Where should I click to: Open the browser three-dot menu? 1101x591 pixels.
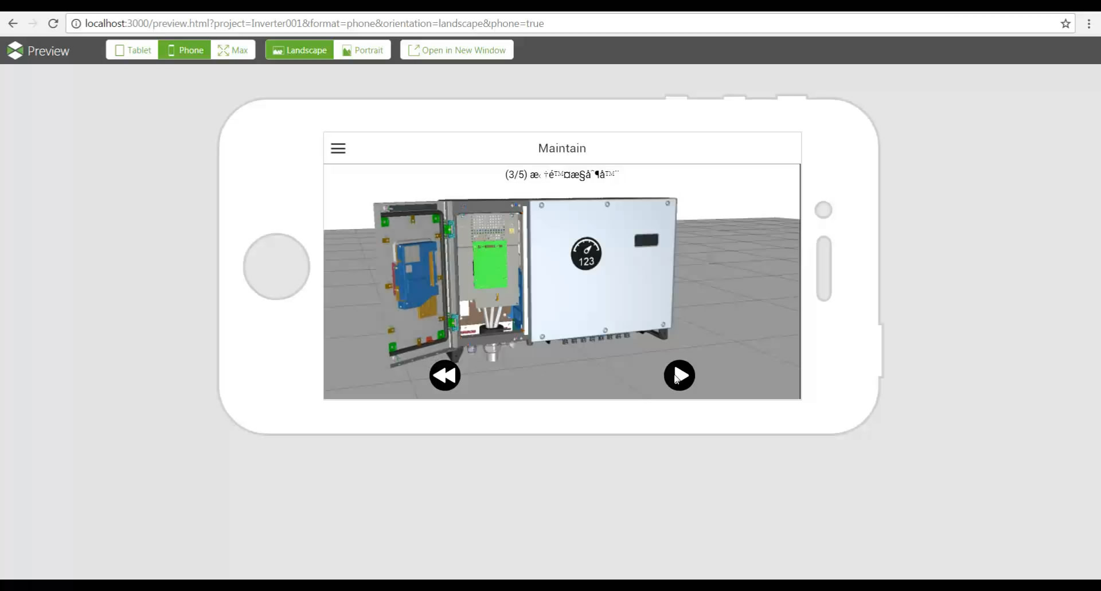point(1089,23)
